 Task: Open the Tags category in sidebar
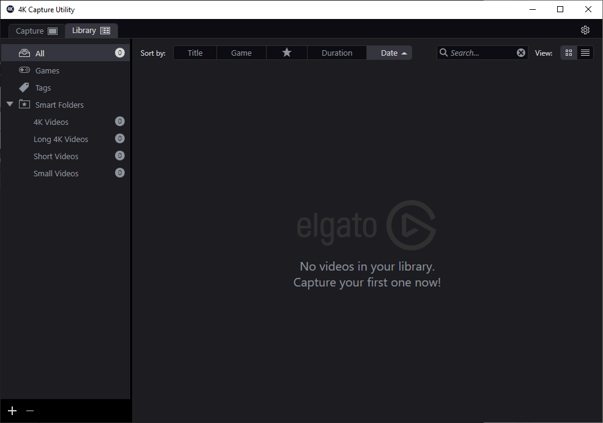pos(65,88)
